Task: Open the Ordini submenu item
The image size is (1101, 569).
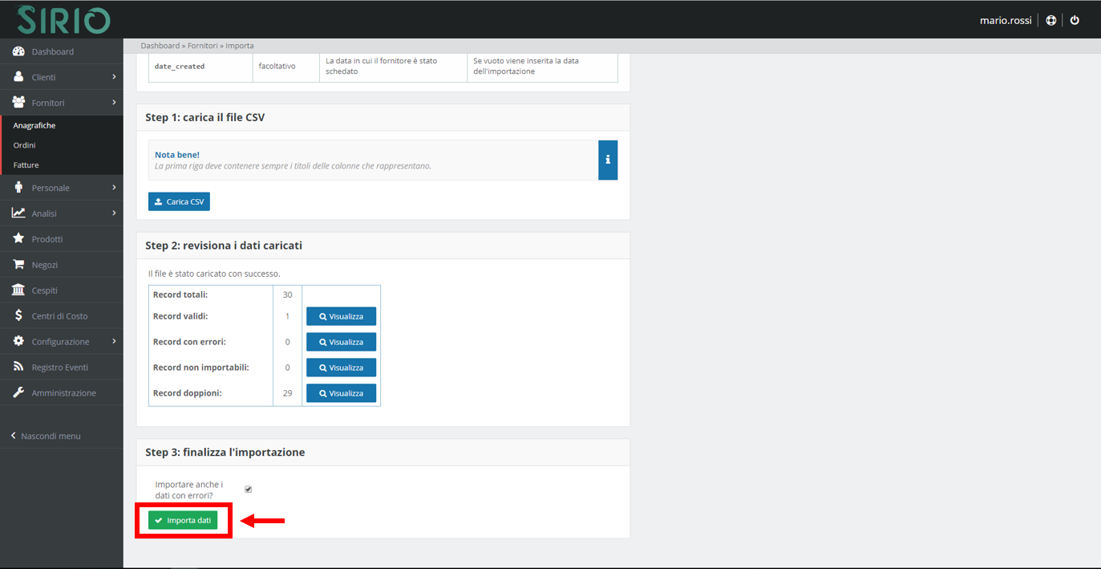Action: [25, 145]
